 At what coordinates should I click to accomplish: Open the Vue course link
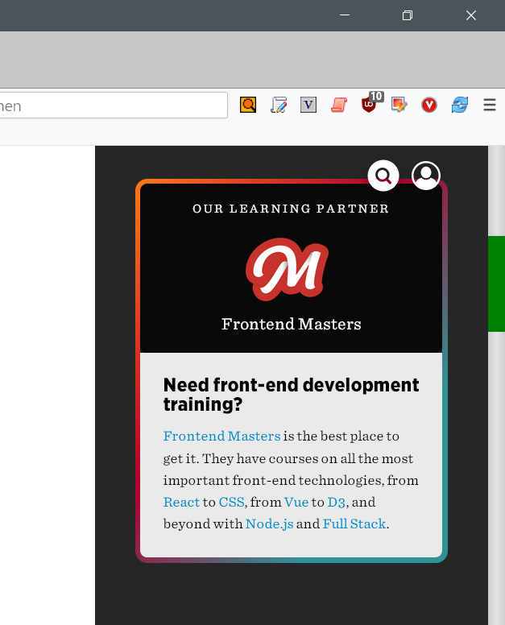296,502
